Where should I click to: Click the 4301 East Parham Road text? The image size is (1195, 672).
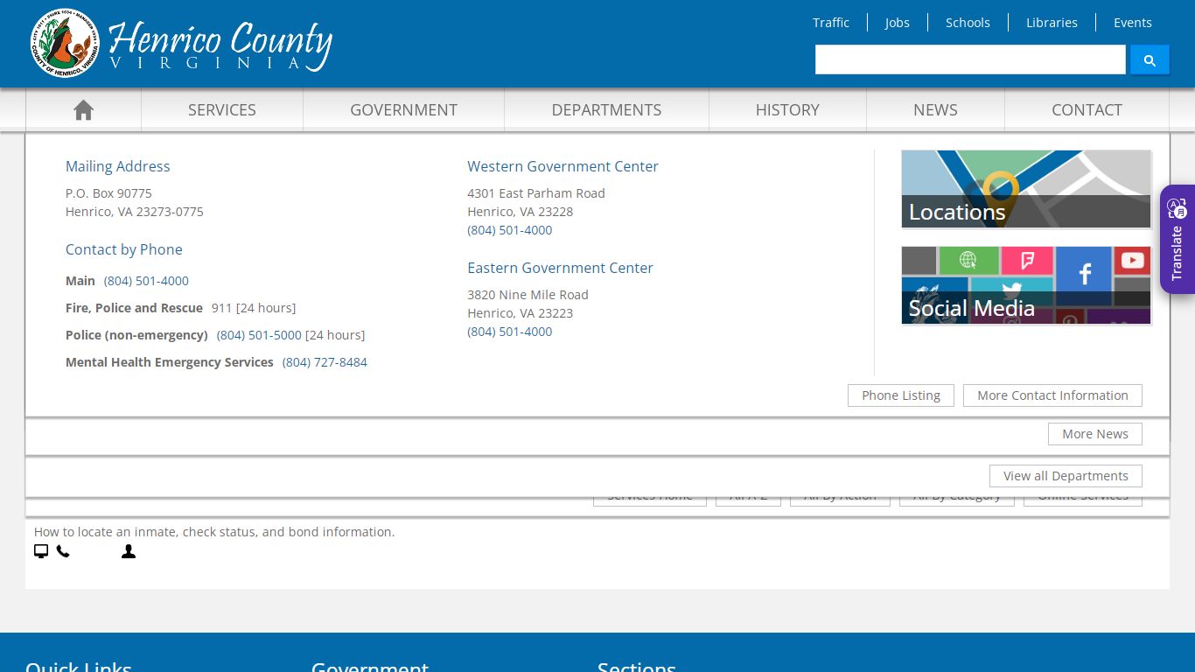536,193
